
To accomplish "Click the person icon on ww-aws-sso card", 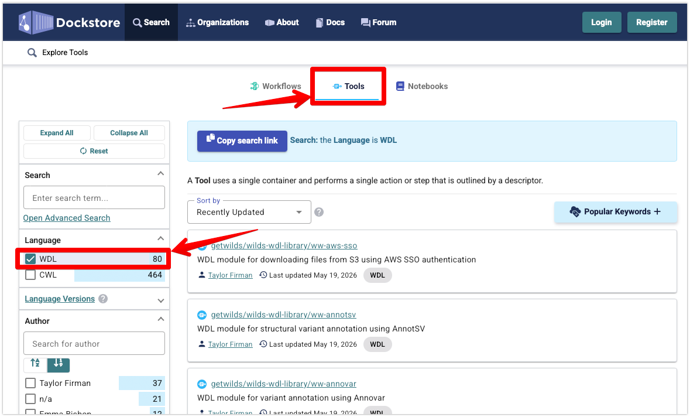I will [201, 275].
